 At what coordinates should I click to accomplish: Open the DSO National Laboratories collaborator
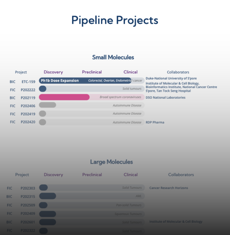pos(165,98)
